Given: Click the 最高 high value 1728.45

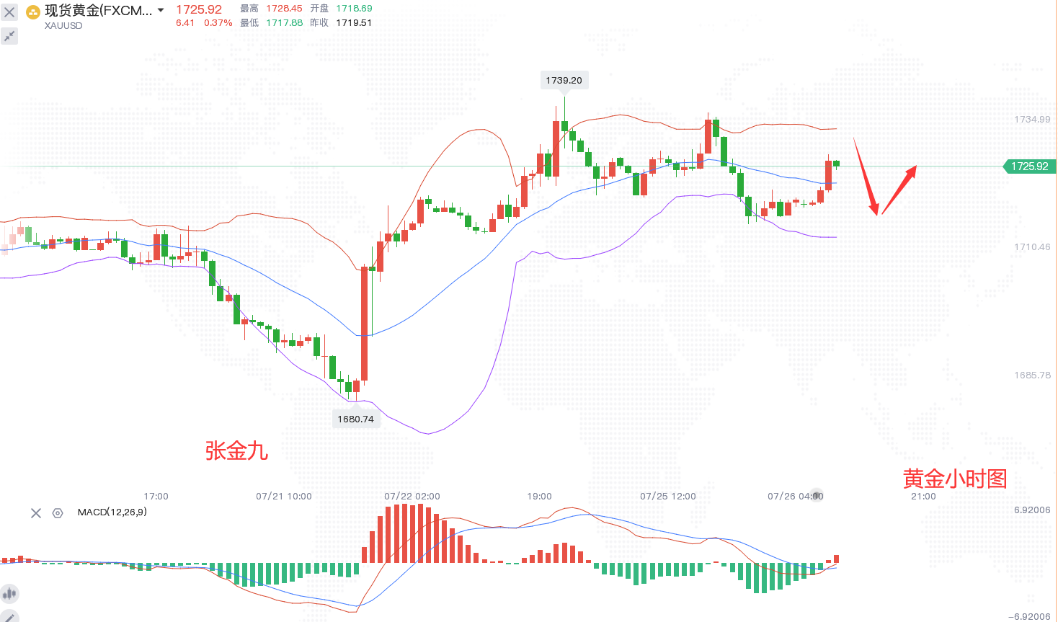Looking at the screenshot, I should pos(285,9).
